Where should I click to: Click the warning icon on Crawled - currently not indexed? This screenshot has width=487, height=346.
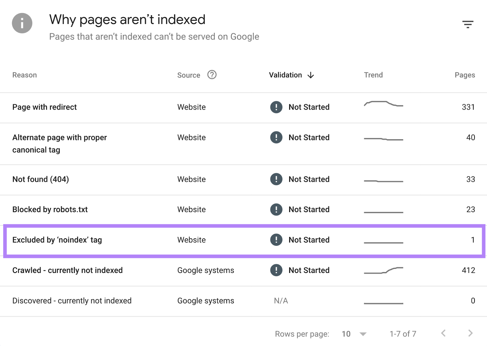(x=276, y=270)
